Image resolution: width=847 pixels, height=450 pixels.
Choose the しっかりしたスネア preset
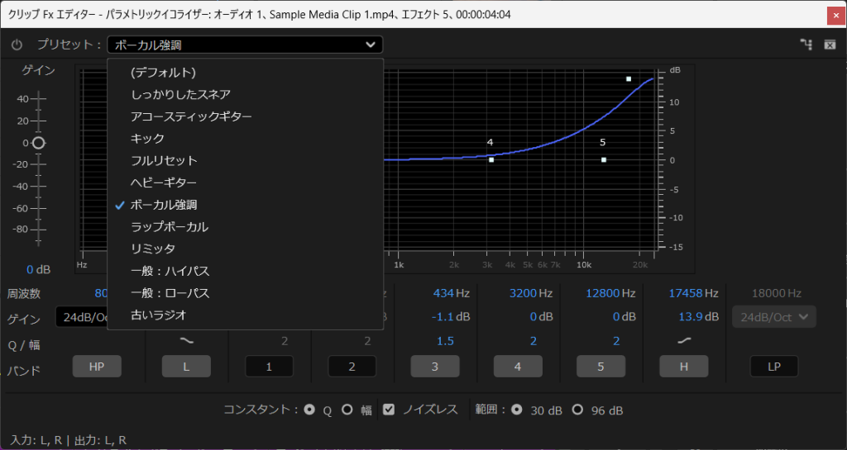point(245,94)
